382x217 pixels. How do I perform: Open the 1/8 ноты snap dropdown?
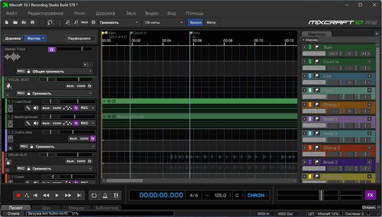coord(164,23)
